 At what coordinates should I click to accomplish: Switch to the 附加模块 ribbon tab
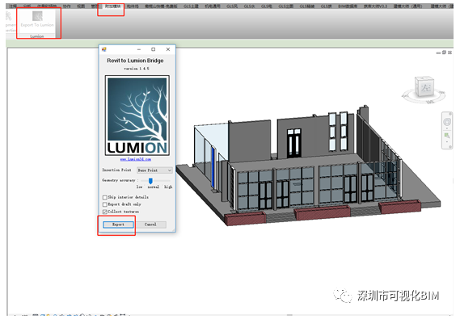tap(113, 6)
